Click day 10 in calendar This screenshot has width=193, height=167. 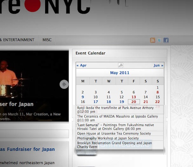(96, 97)
